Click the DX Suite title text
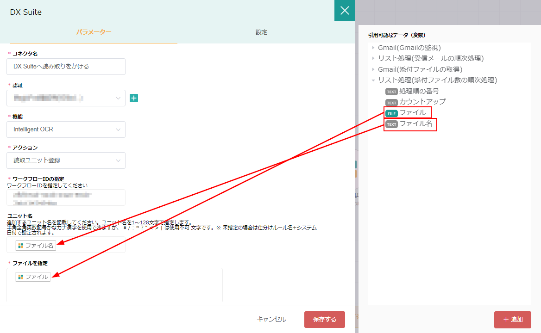 click(26, 12)
